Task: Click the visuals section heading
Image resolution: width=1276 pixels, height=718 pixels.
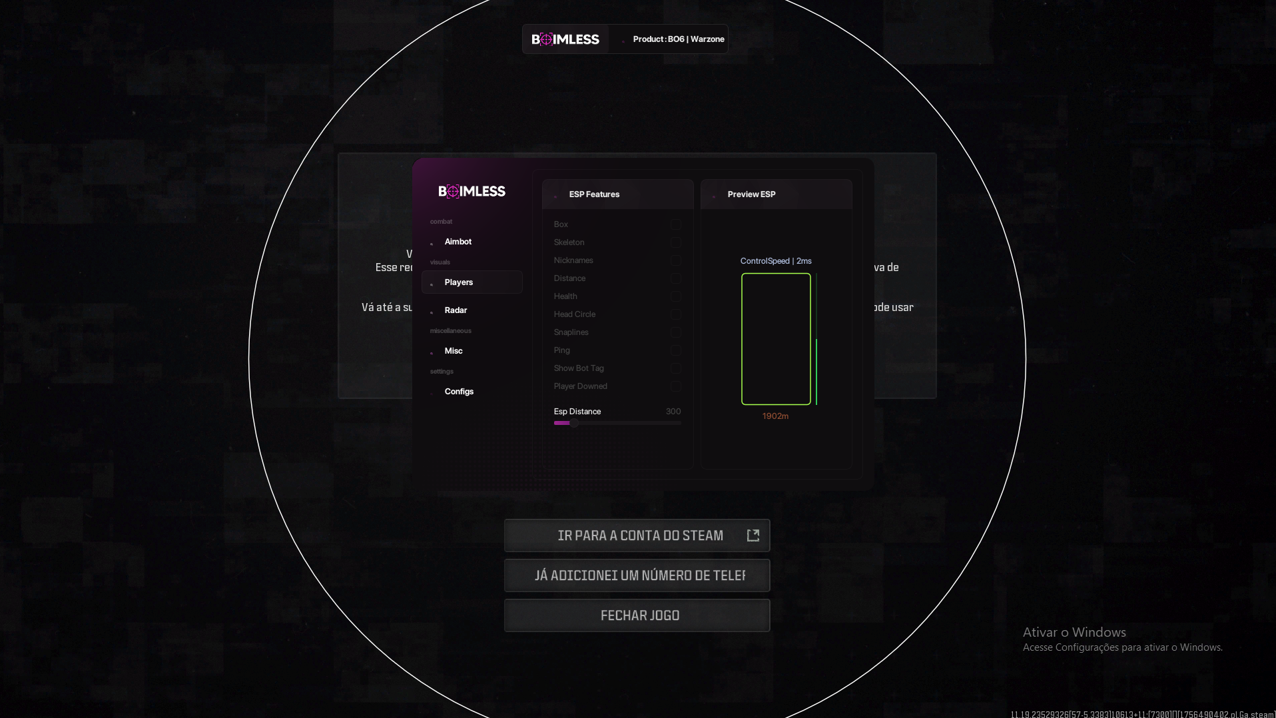Action: 440,262
